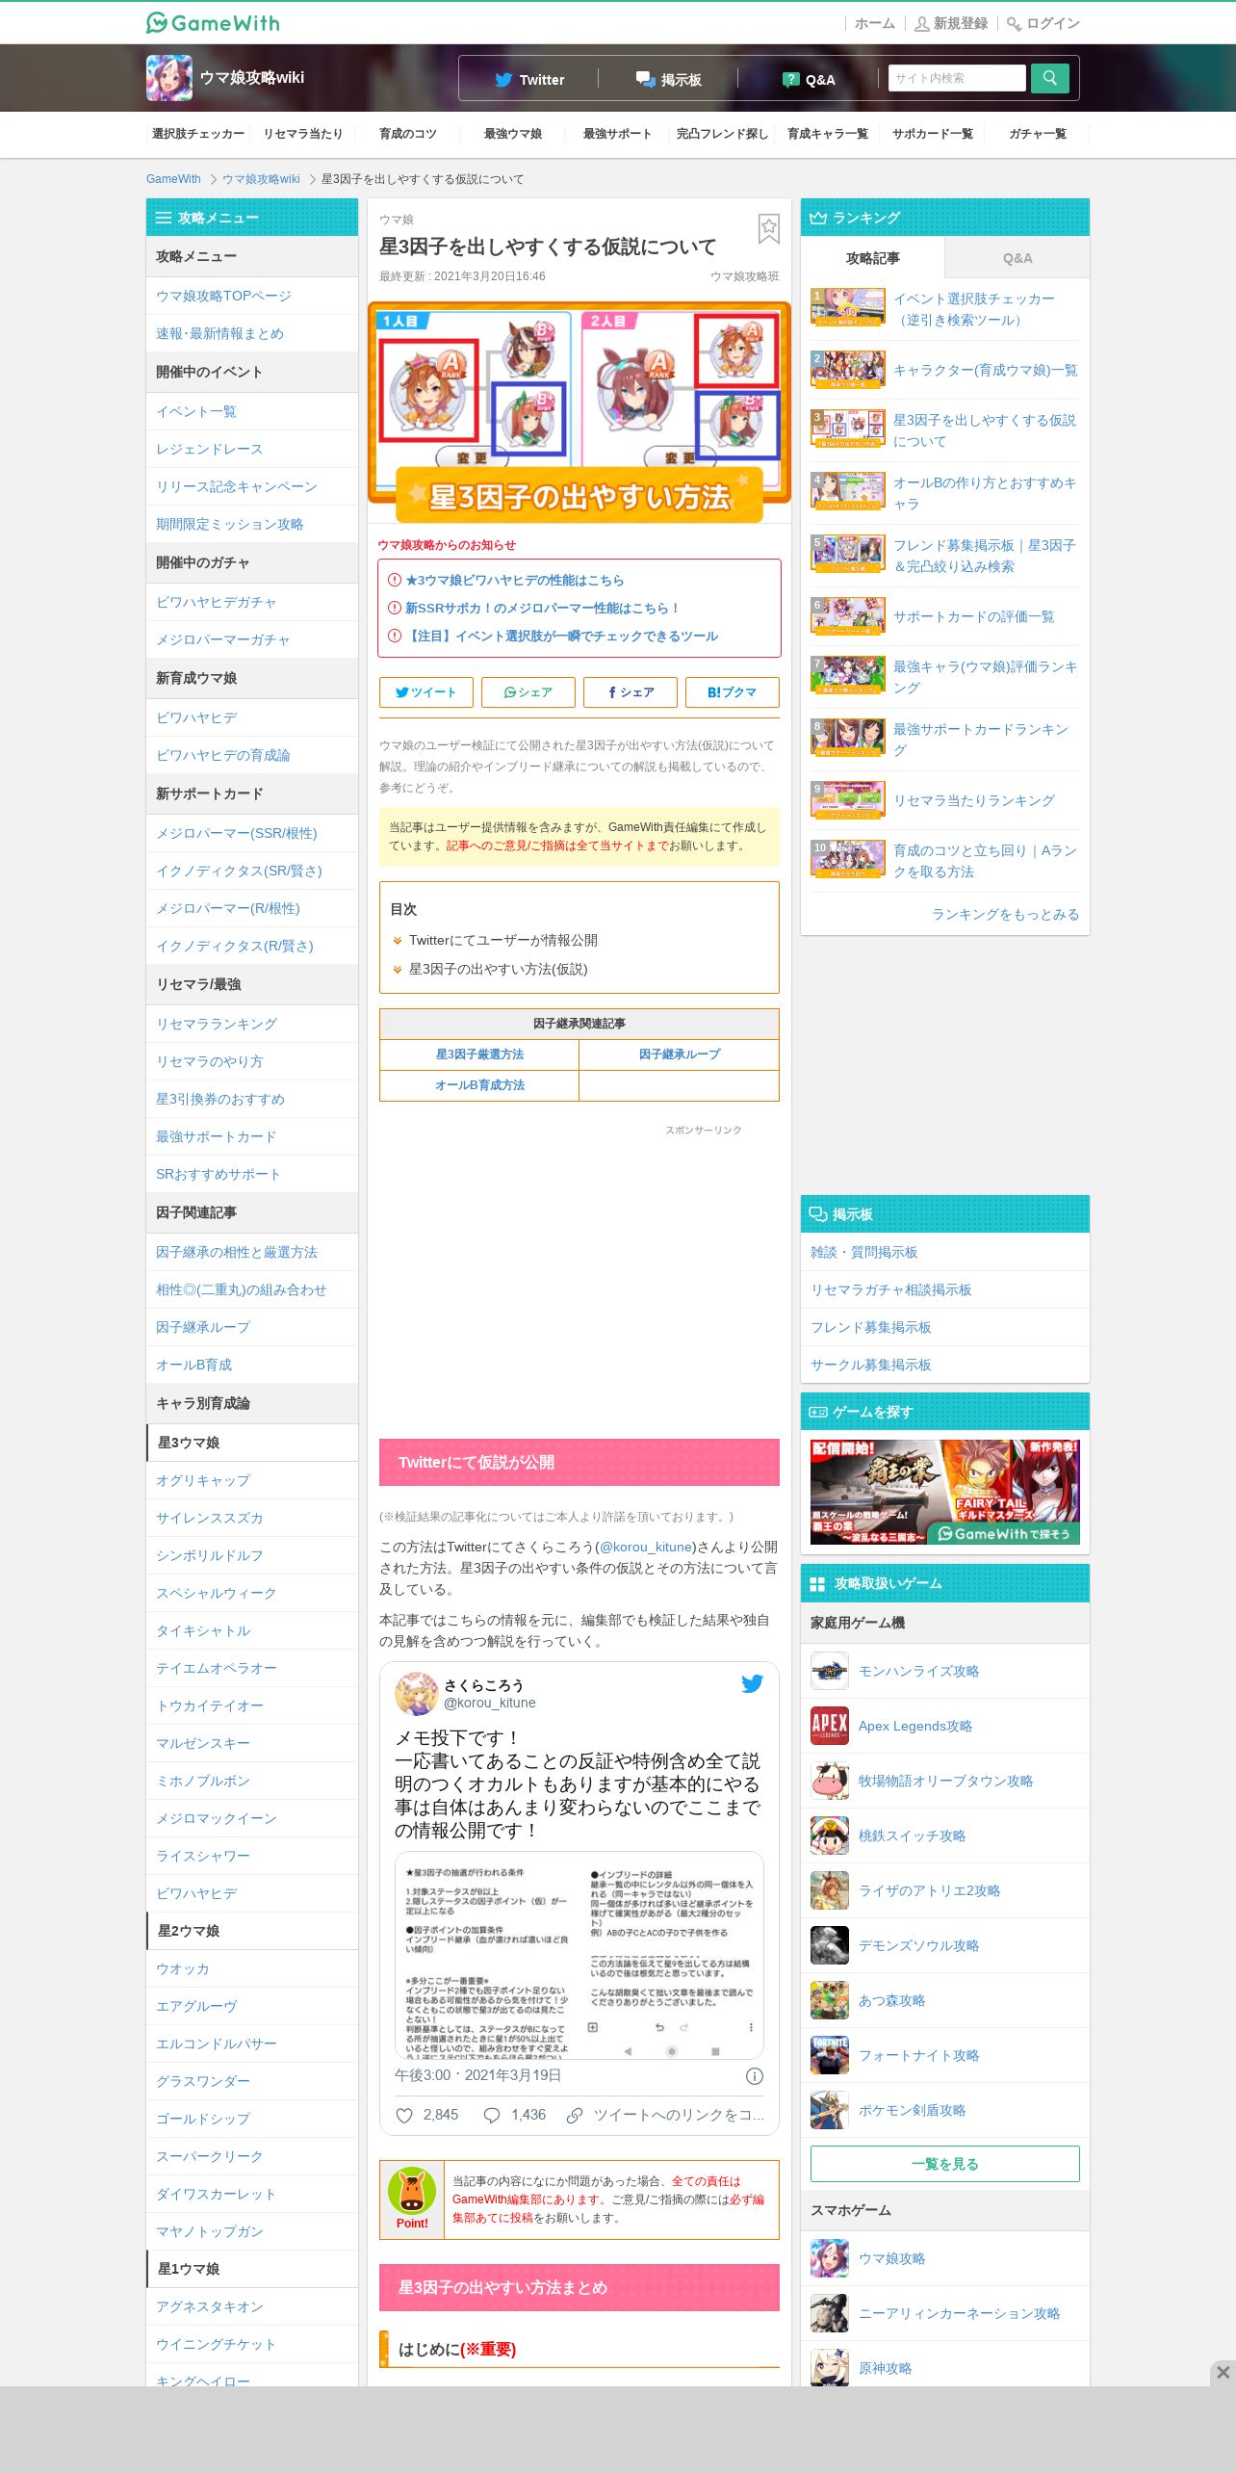Click the 桃鉄スイッチ game icon

pyautogui.click(x=830, y=1836)
